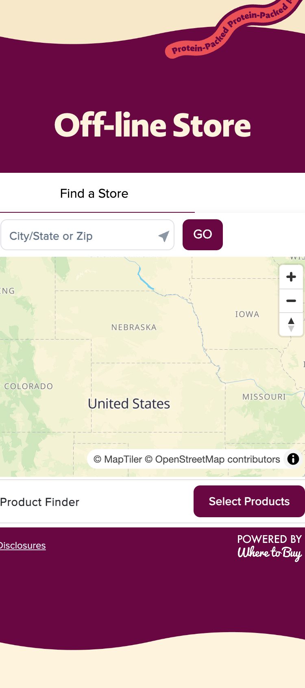Click the use-my-location arrow icon

click(163, 236)
